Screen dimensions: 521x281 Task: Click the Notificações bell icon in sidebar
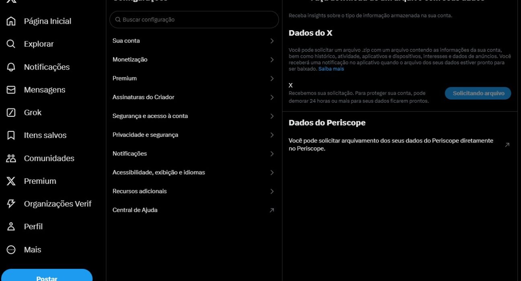point(11,67)
